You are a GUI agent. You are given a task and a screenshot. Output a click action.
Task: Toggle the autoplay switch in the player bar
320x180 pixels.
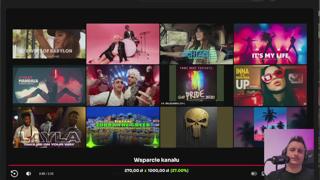click(x=254, y=173)
